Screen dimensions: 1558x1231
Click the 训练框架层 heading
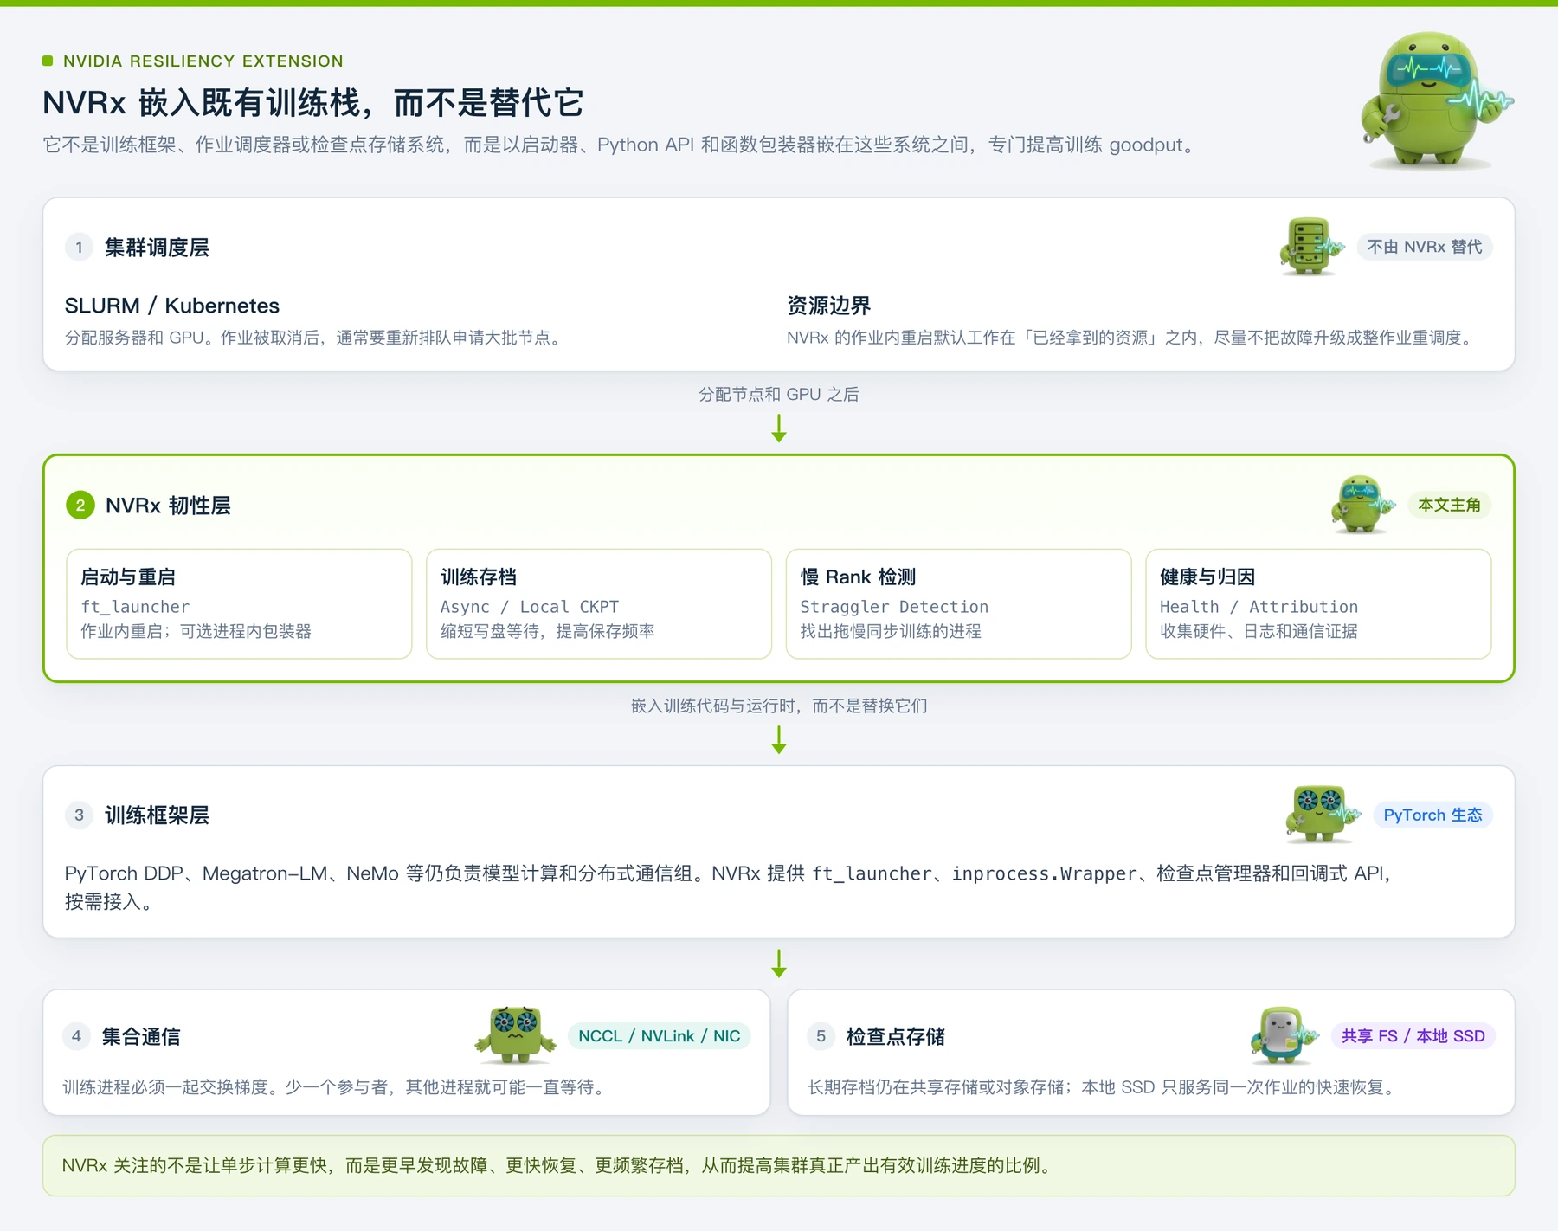click(157, 815)
